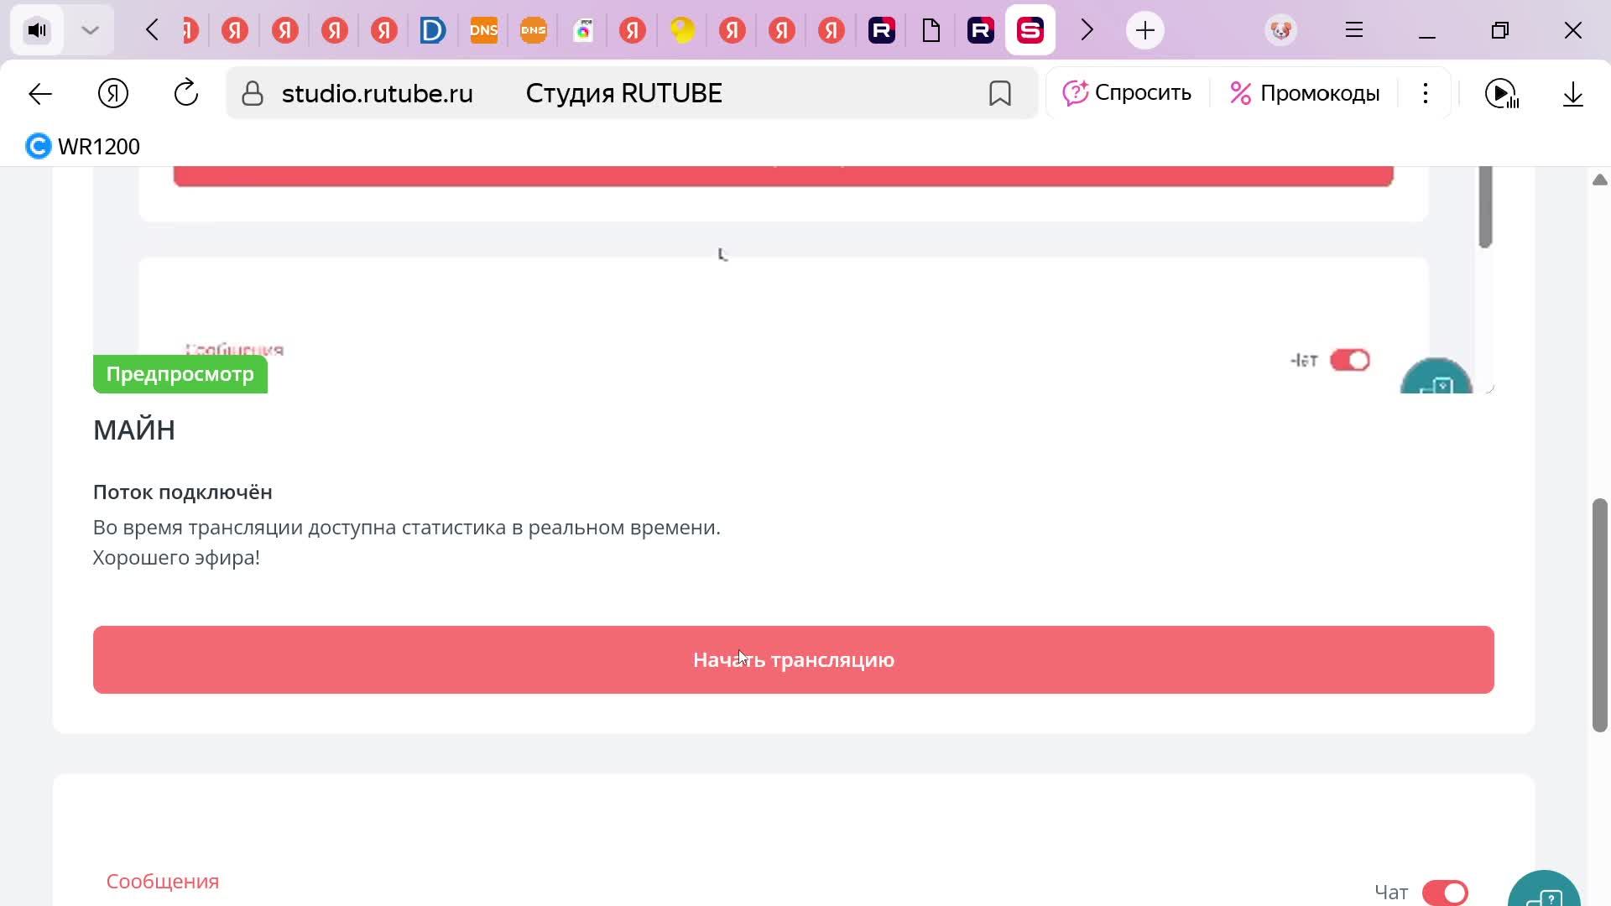Open the downloads panel
1611x906 pixels.
point(1572,93)
